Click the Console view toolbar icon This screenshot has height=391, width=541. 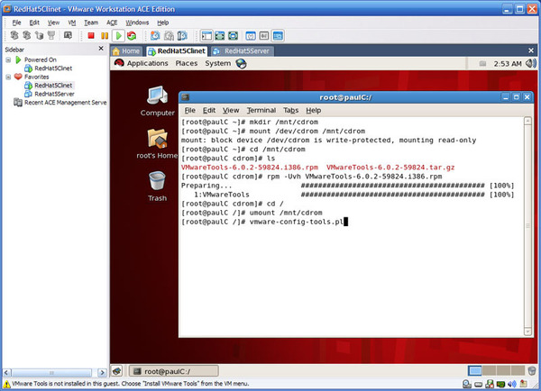click(x=278, y=35)
